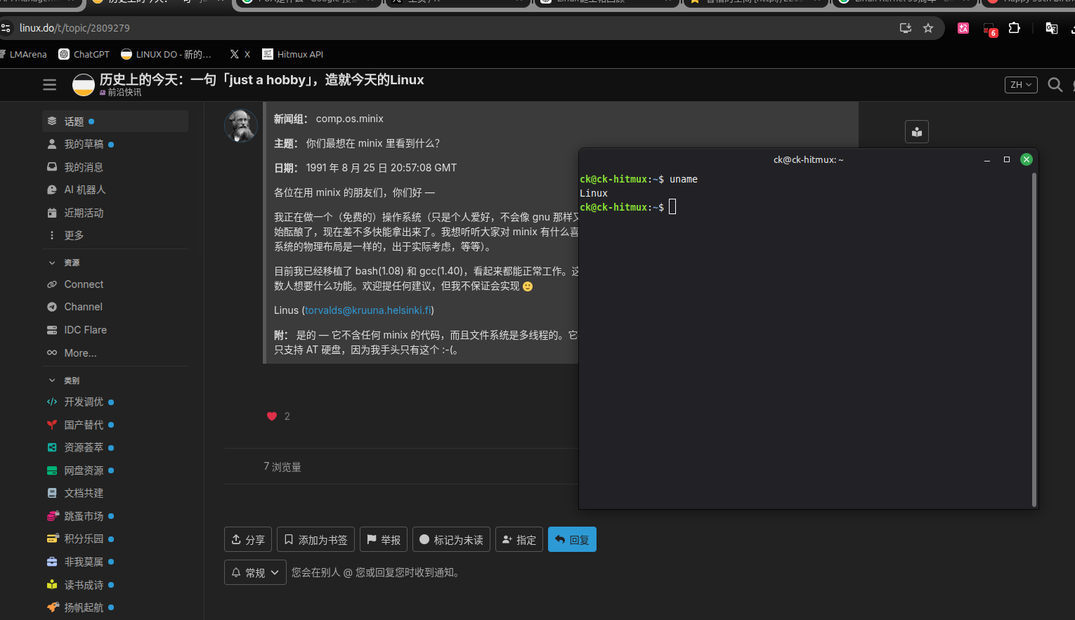Open the LINUX DO bookmark
The image size is (1075, 620).
(166, 54)
